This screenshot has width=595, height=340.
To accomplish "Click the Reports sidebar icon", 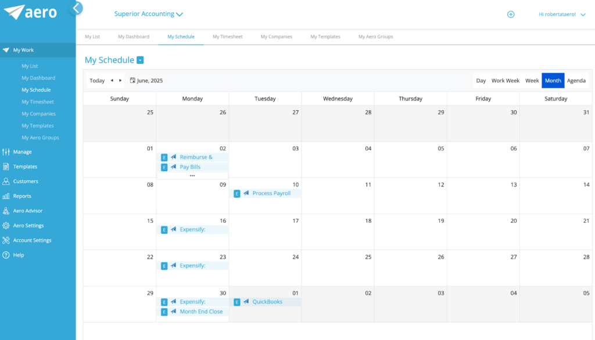I will pyautogui.click(x=7, y=196).
